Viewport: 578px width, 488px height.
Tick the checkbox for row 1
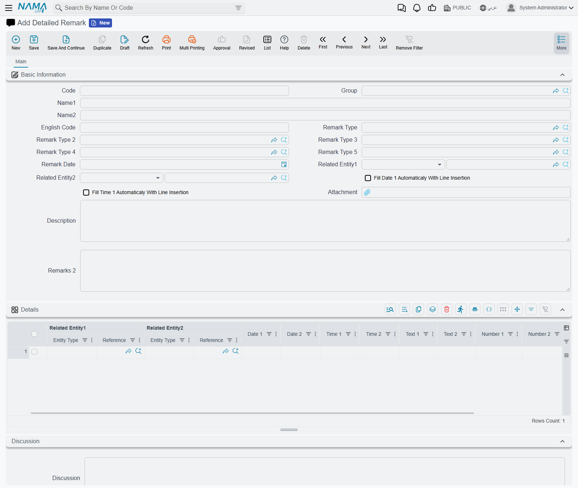point(34,352)
